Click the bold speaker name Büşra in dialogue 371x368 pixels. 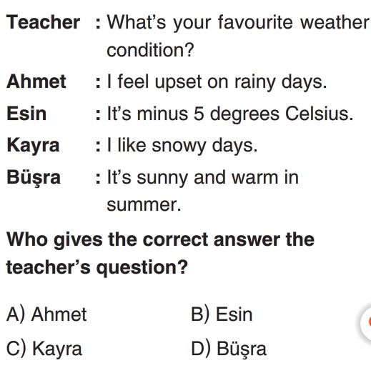point(34,178)
